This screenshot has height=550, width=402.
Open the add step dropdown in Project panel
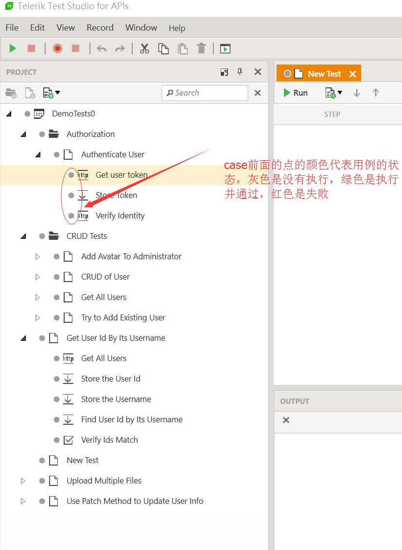(x=52, y=93)
